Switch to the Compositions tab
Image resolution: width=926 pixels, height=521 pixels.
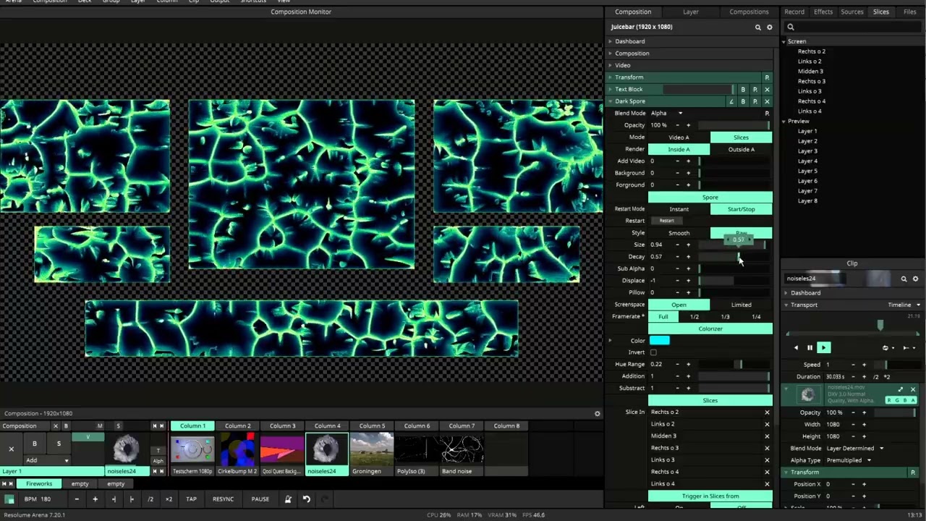click(x=749, y=12)
